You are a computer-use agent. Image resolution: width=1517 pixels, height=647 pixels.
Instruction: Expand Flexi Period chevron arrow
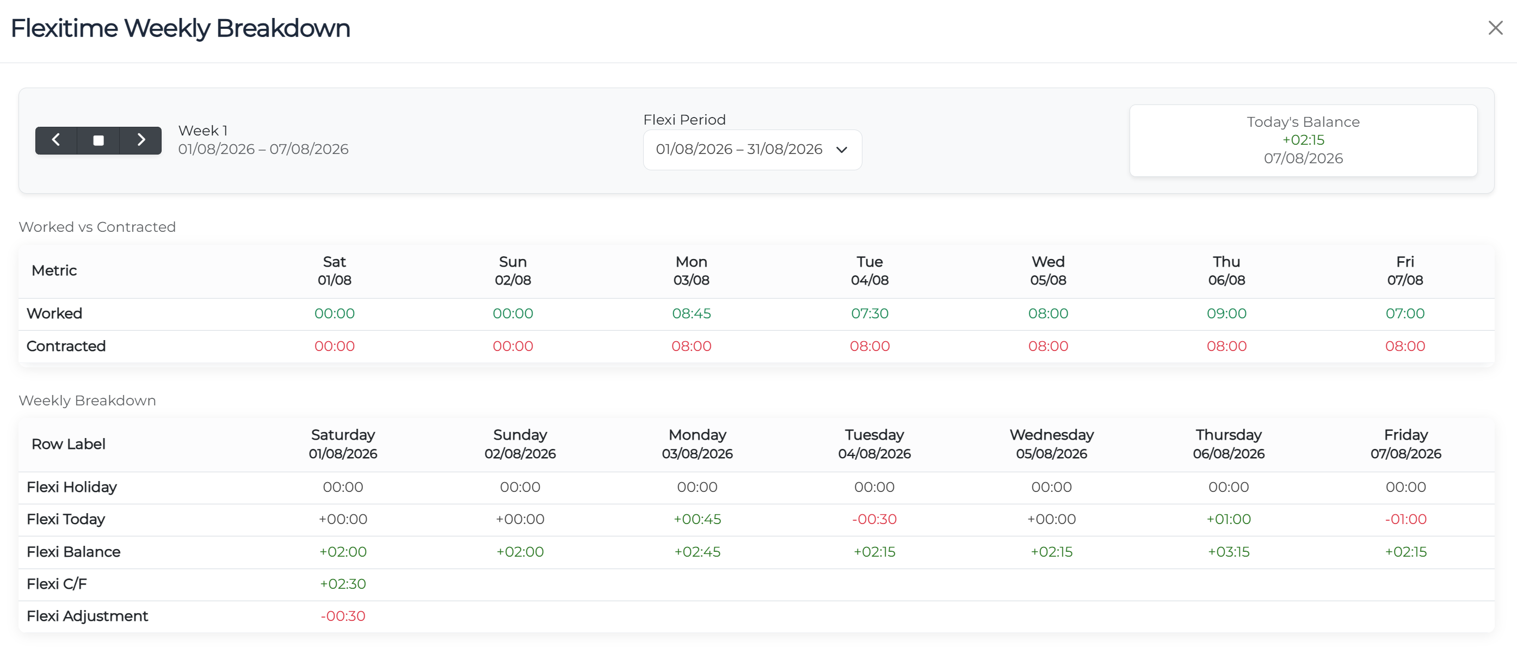842,150
